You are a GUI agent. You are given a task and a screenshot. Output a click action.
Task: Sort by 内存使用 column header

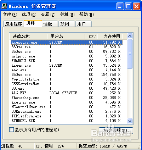click(110, 36)
